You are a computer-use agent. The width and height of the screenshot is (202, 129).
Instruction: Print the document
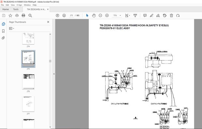[23, 16]
